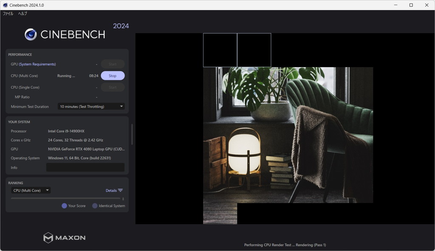Click the Performing CPU Render Test status text

click(285, 245)
